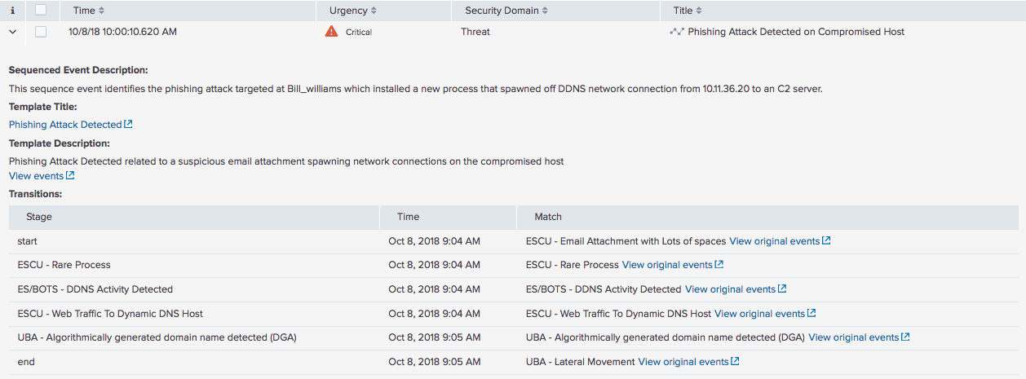Viewport: 1026px width, 379px height.
Task: Collapse the expanded event row chevron
Action: tap(12, 32)
